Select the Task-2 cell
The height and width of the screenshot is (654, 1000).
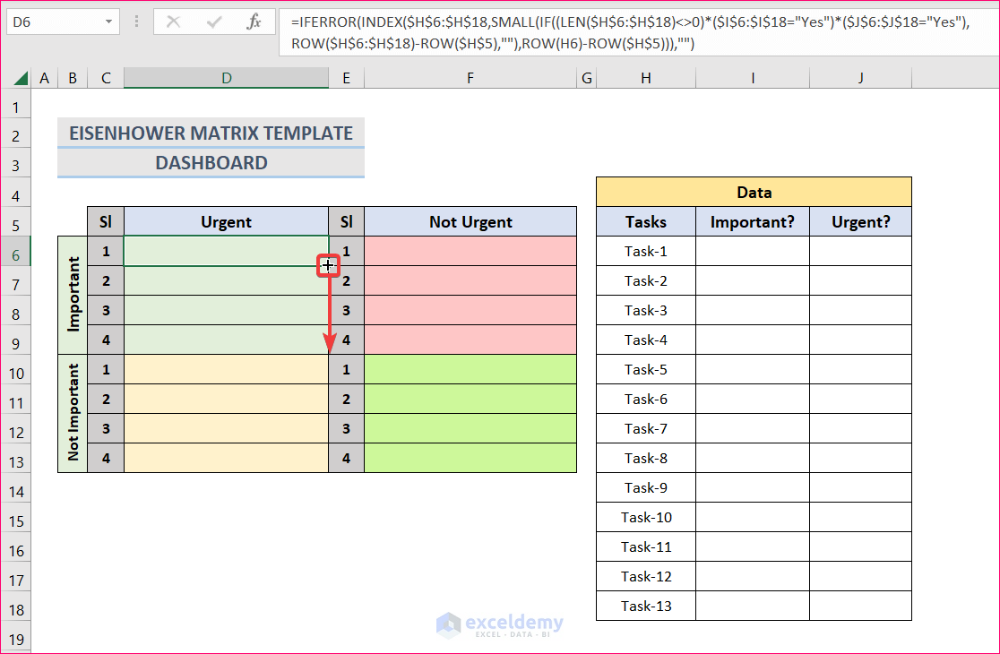(646, 280)
